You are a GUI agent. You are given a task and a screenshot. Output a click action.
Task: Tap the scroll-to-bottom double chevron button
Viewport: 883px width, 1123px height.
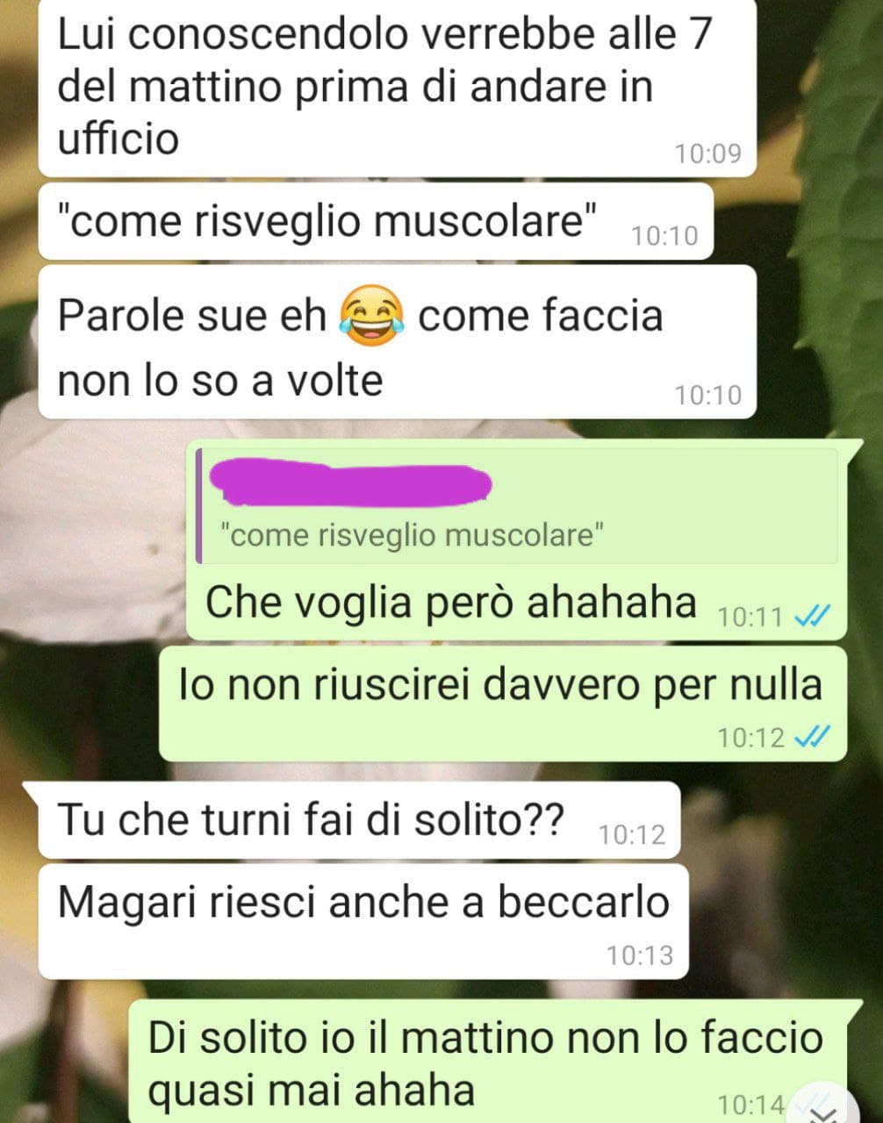pyautogui.click(x=822, y=1107)
